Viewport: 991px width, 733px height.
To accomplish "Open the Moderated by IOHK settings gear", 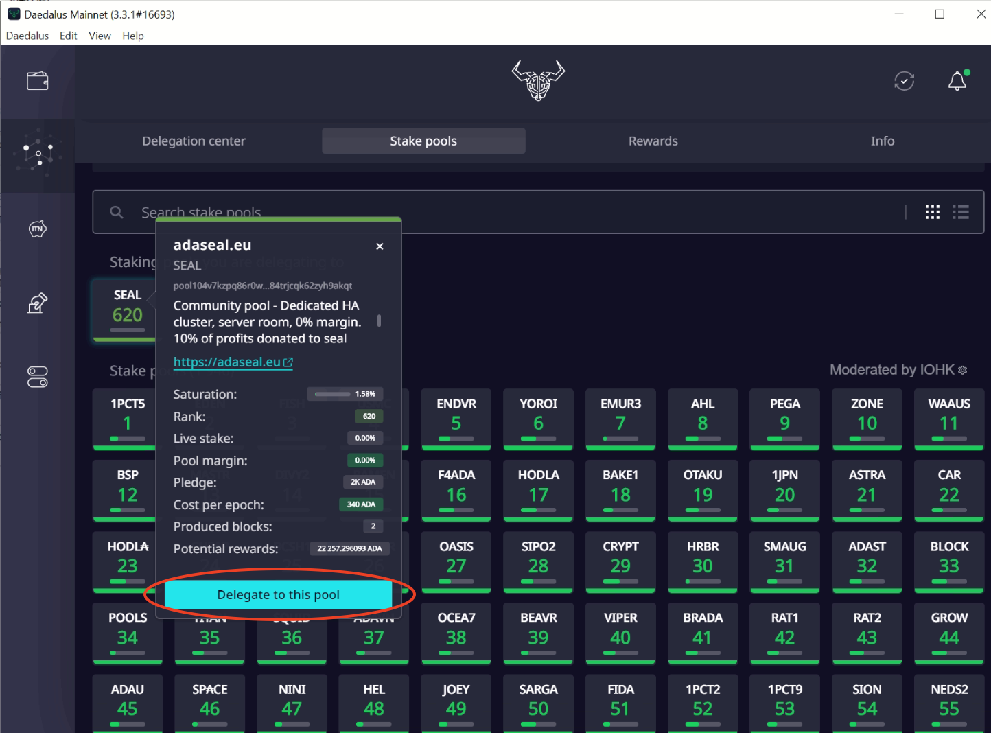I will [962, 370].
